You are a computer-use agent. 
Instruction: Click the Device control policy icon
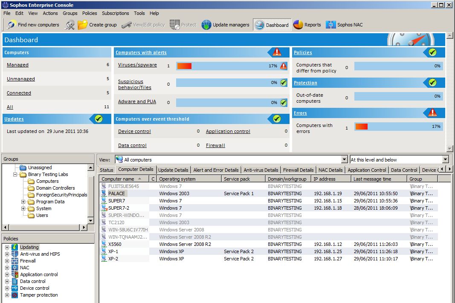coord(15,288)
